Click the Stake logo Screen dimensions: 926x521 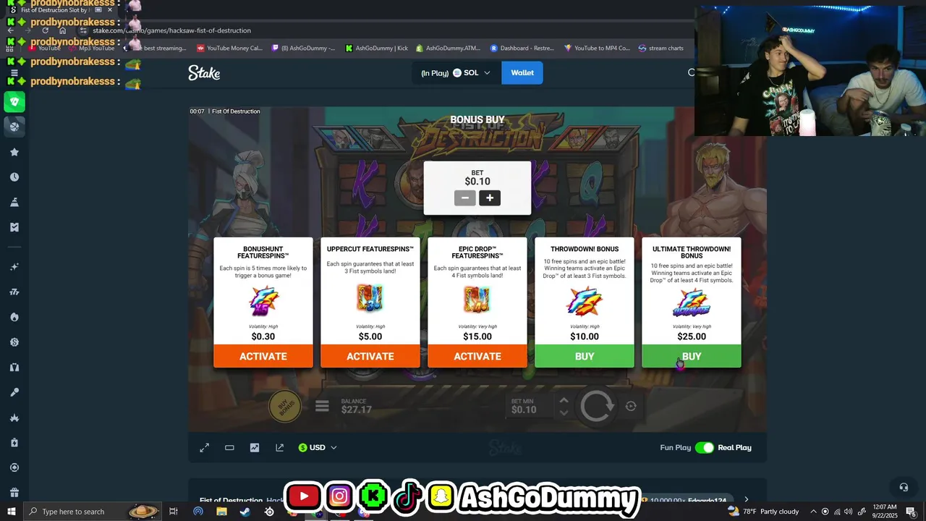[x=204, y=72]
